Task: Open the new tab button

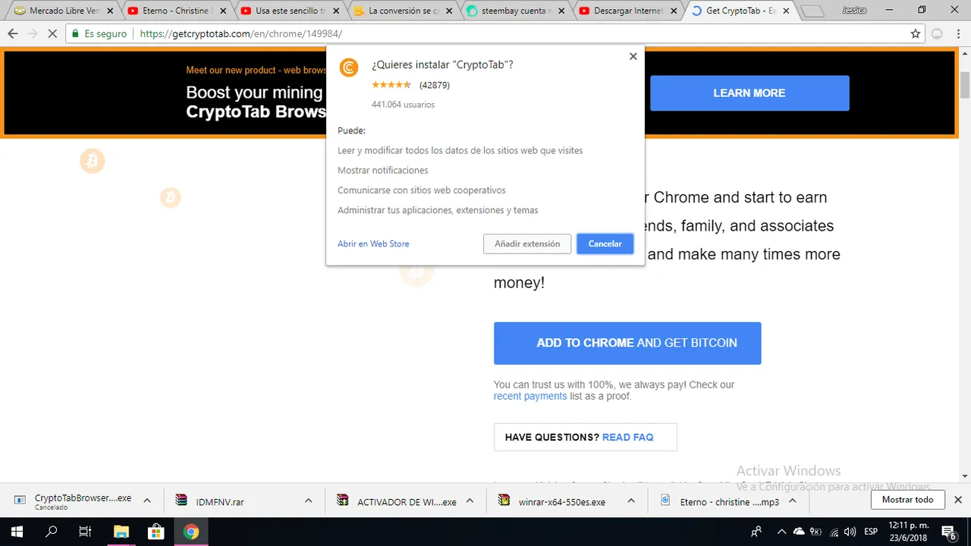Action: point(812,11)
